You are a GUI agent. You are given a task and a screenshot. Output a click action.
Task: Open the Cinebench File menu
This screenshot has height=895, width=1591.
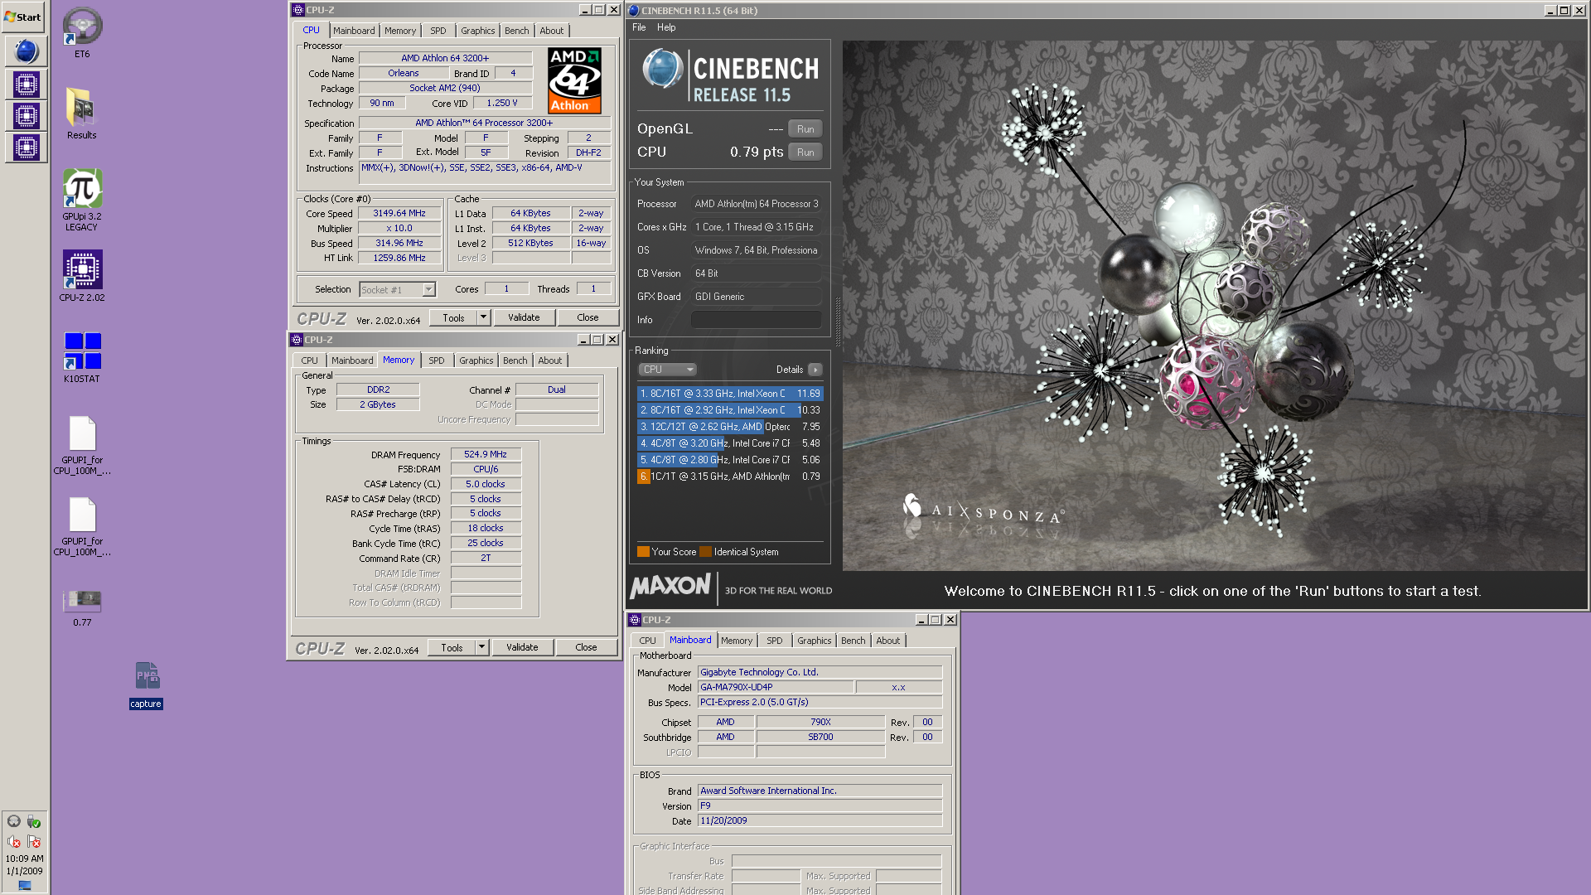click(639, 27)
